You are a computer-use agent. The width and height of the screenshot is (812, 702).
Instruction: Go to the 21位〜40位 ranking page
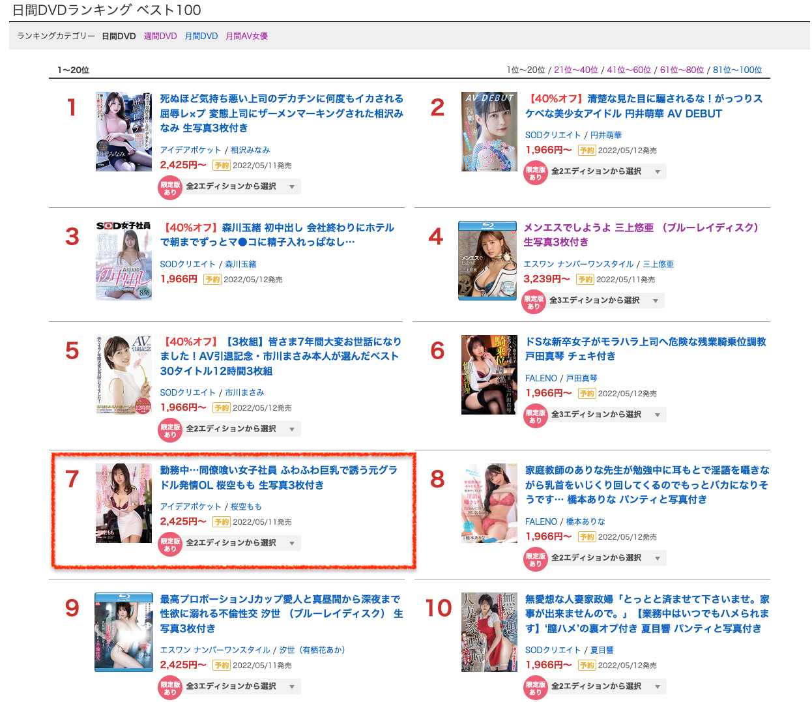[x=576, y=70]
